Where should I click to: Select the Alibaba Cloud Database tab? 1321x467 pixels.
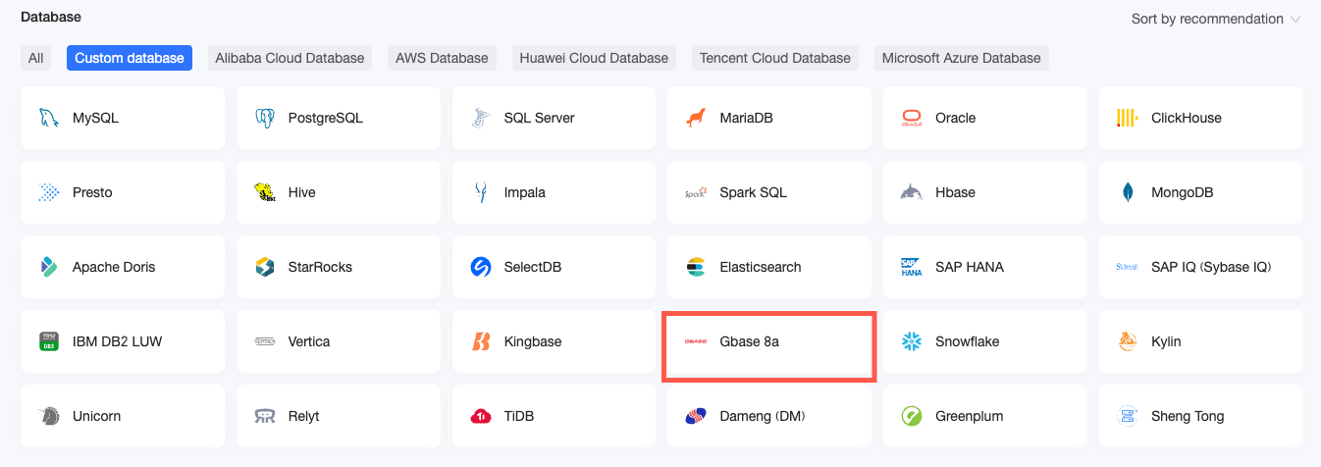click(290, 58)
